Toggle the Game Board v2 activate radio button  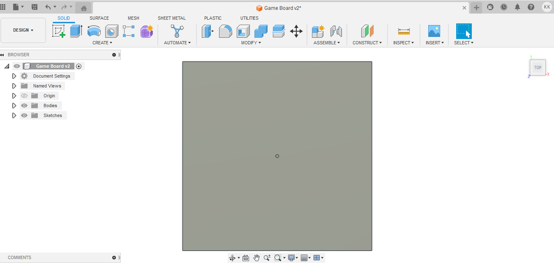coord(79,66)
